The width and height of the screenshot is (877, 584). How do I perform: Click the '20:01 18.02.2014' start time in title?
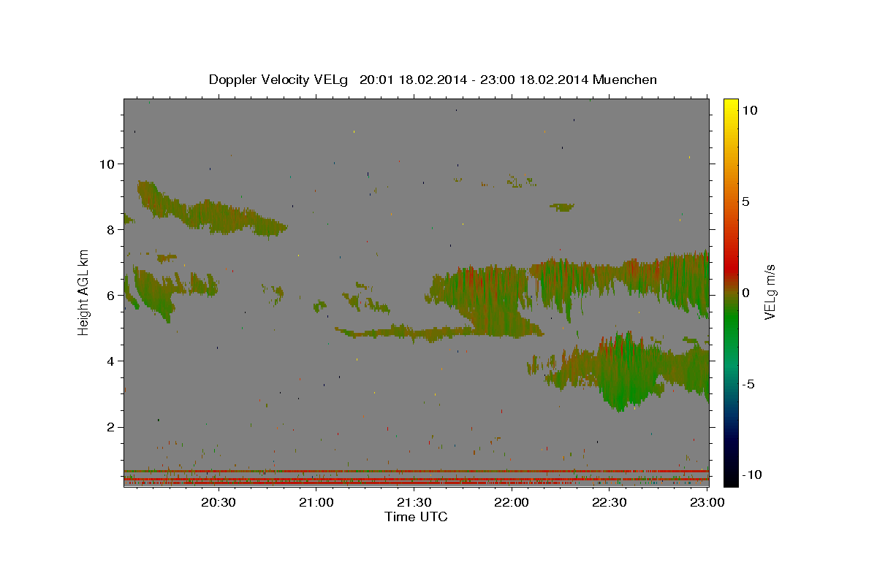click(413, 80)
